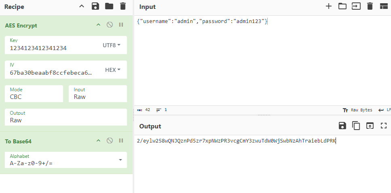Disable the AES Encrypt operation
Viewport: 391px width, 193px height.
pos(110,25)
